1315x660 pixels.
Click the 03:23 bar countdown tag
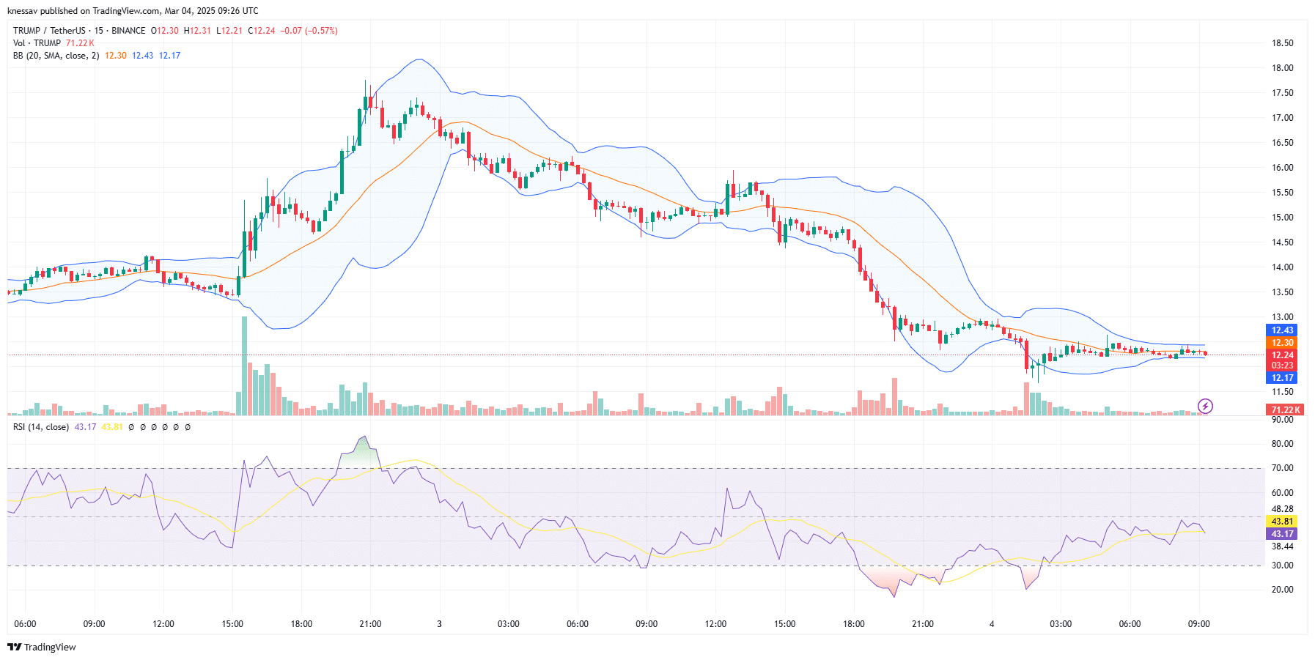click(1282, 366)
